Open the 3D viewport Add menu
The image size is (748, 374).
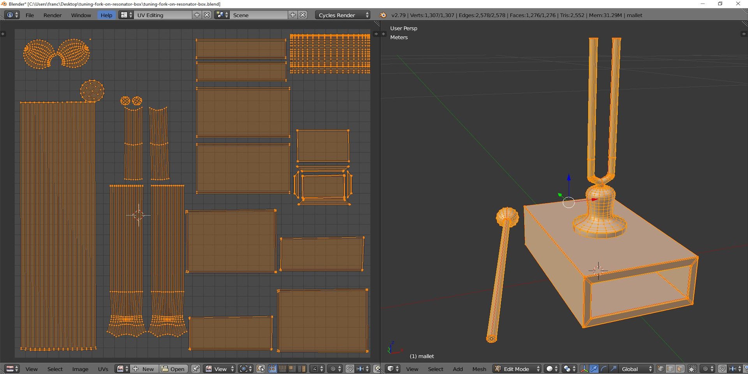458,369
